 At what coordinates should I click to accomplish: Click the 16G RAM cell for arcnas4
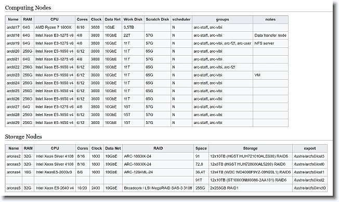click(x=28, y=172)
